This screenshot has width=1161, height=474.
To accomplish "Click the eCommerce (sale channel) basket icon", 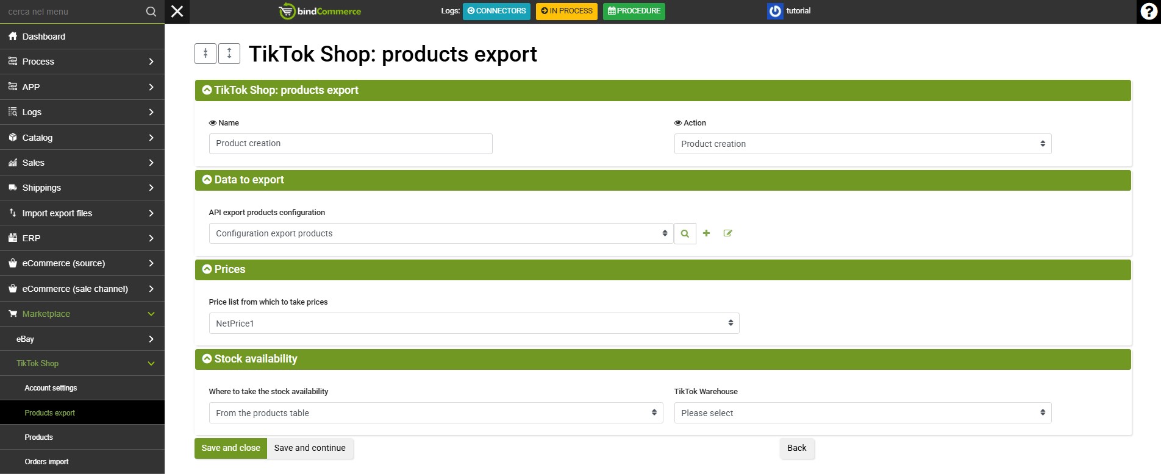I will pos(13,289).
